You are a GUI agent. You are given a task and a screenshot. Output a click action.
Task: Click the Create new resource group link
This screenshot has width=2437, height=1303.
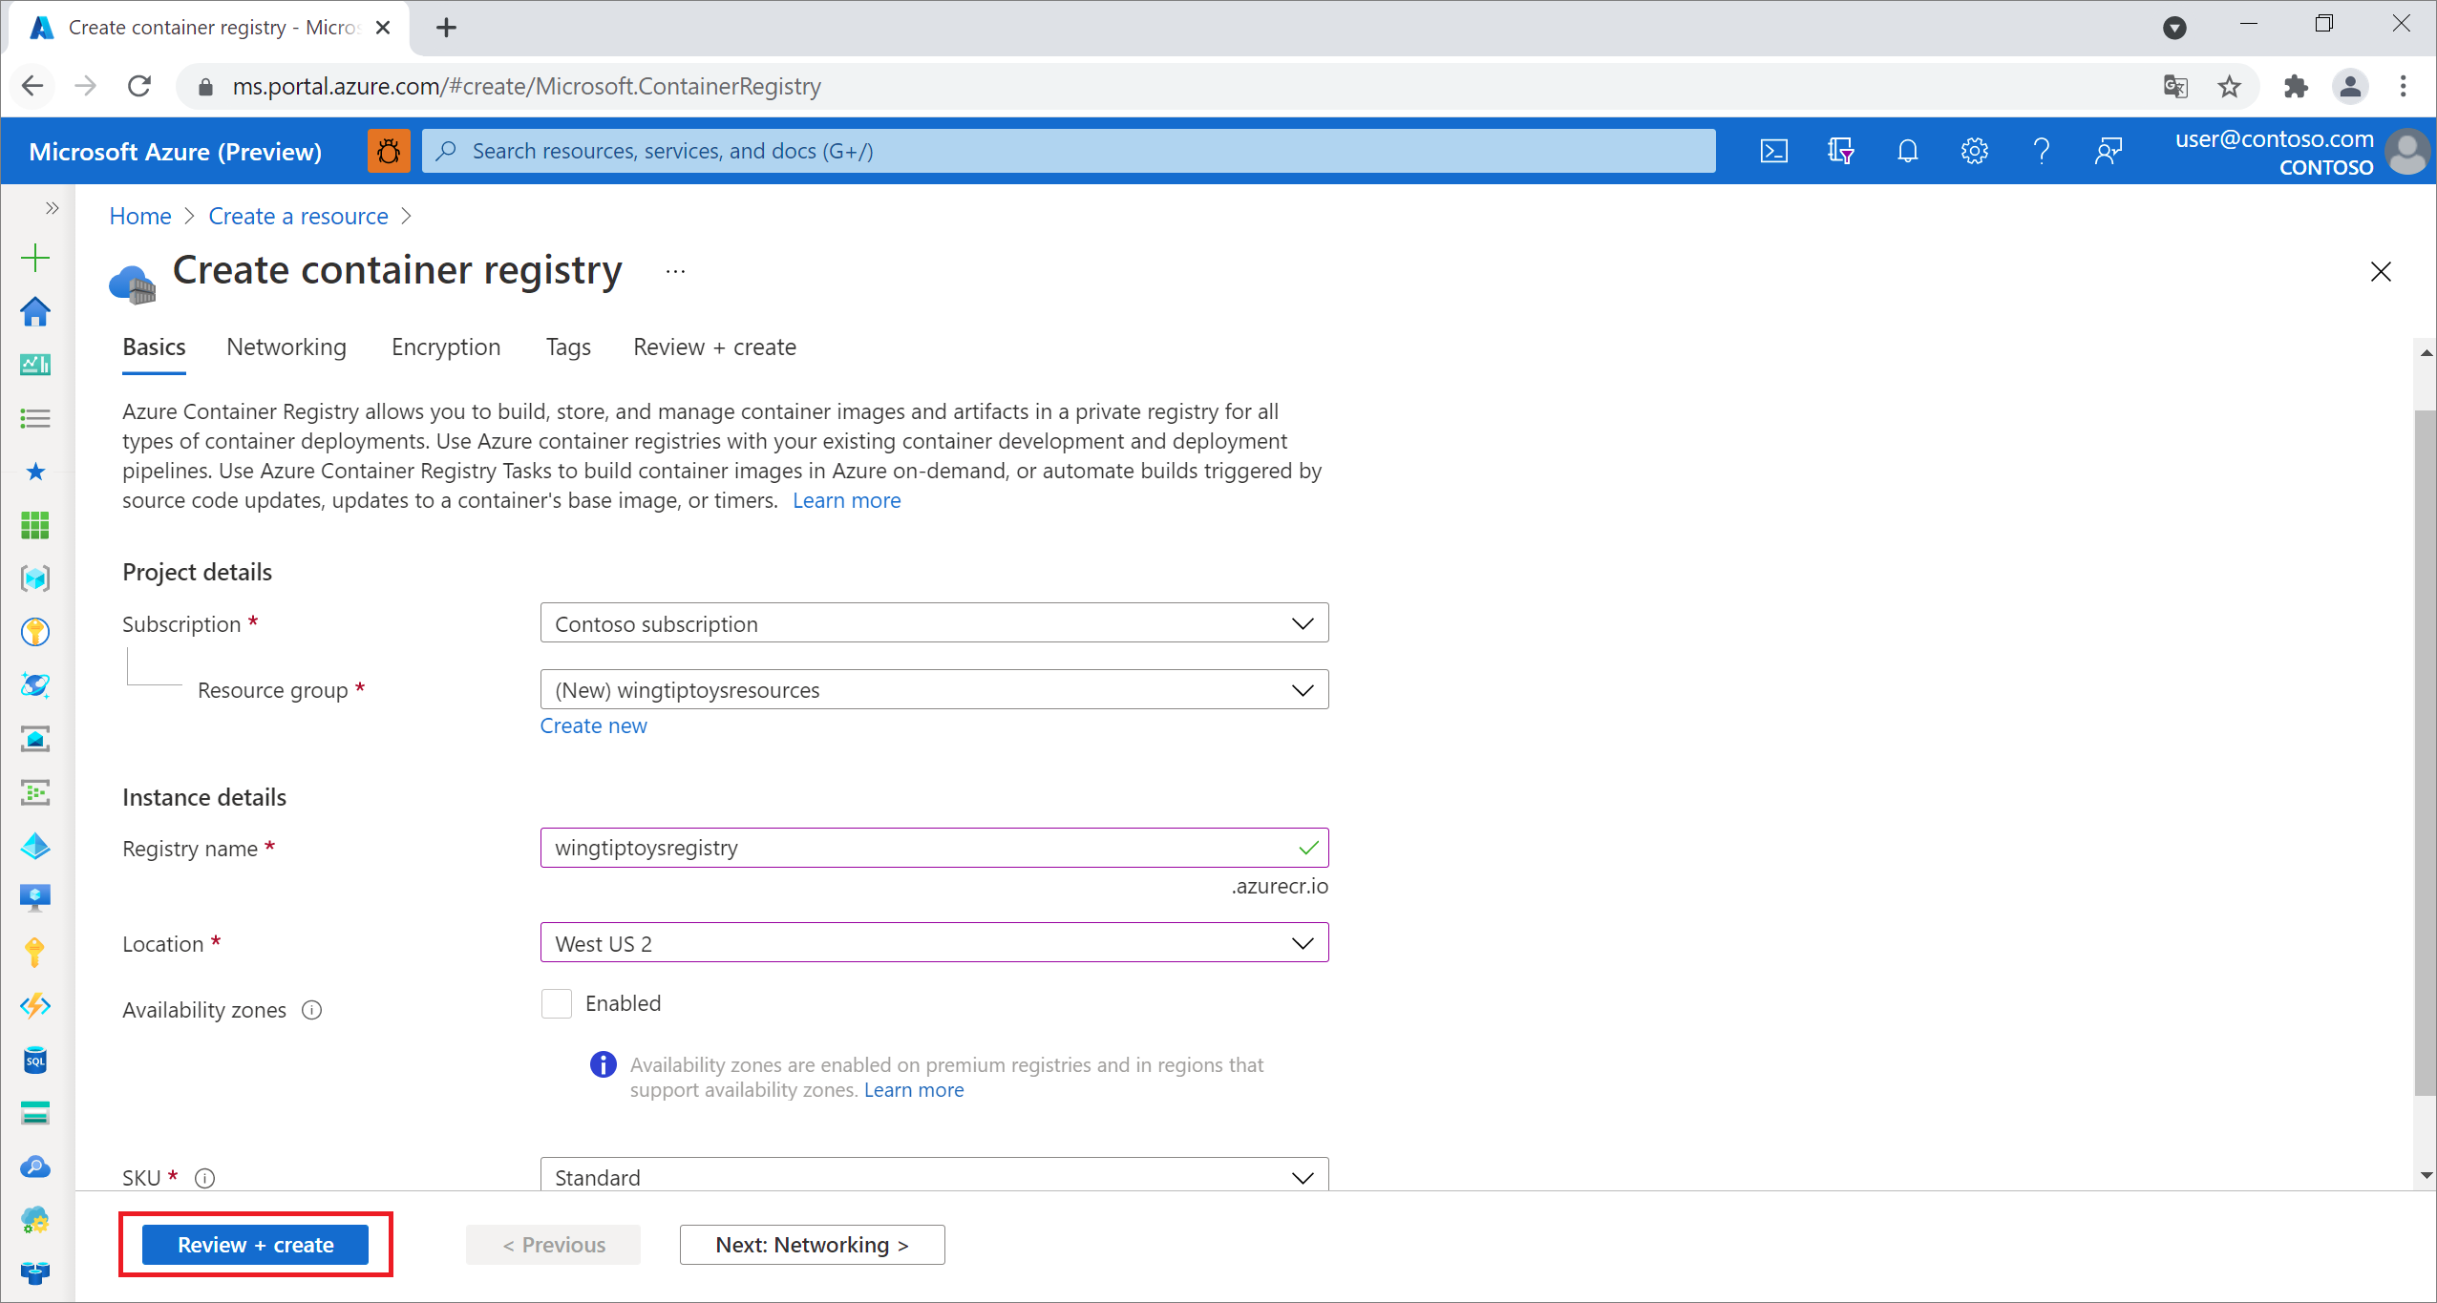(593, 725)
